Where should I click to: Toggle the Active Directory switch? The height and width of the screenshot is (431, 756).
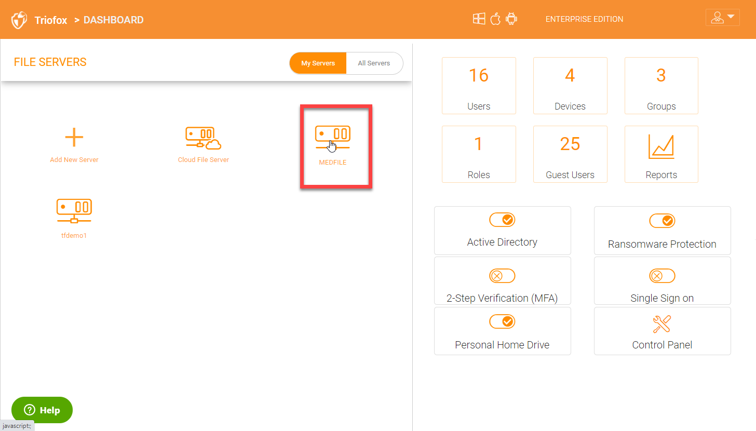pyautogui.click(x=502, y=220)
